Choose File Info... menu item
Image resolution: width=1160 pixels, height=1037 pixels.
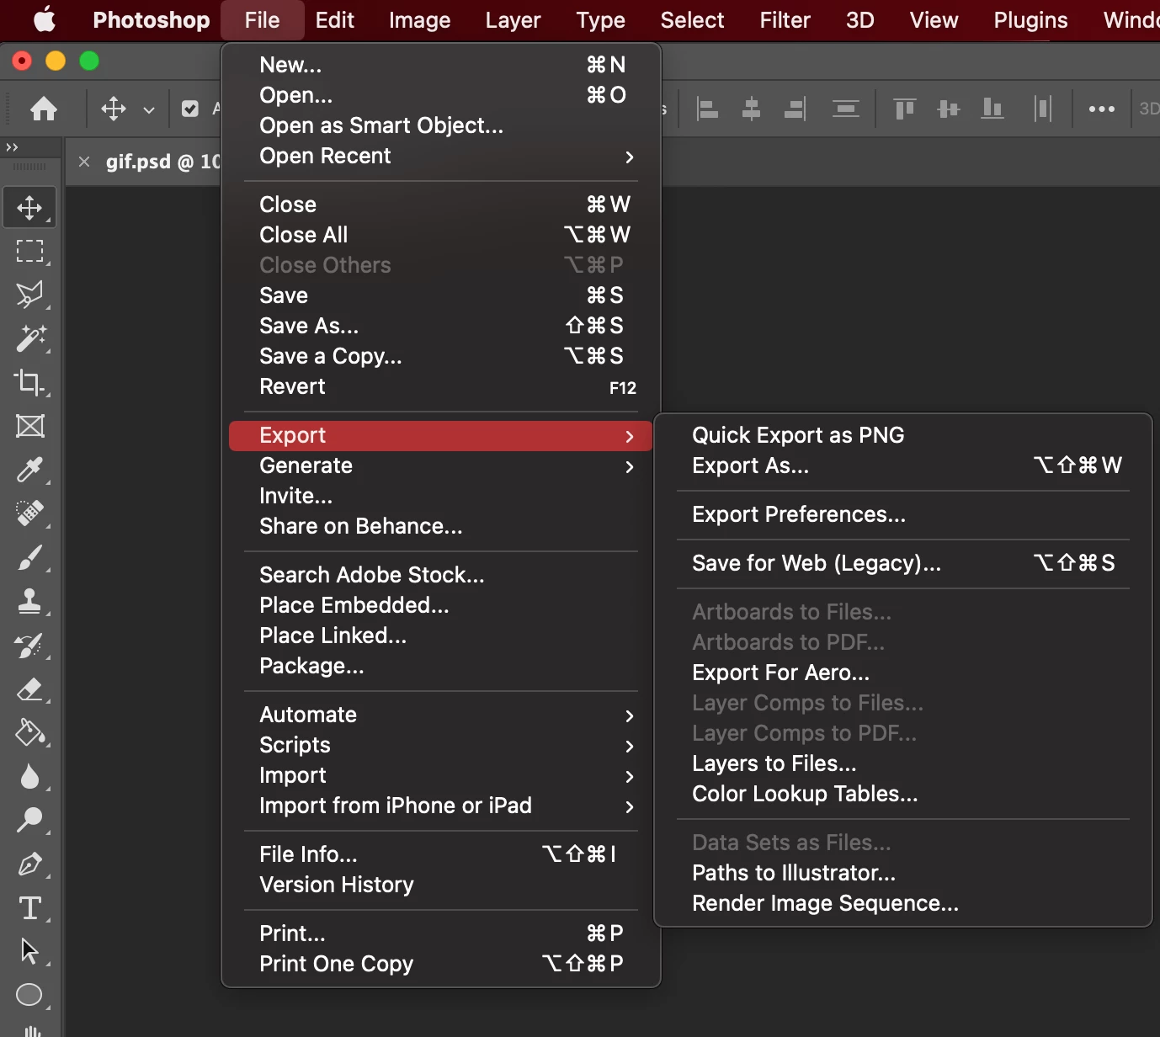(x=440, y=854)
